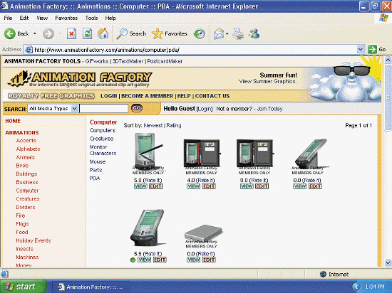This screenshot has height=293, width=392.
Task: Click VIEW under the 5.0 rated PDA
Action: click(140, 186)
